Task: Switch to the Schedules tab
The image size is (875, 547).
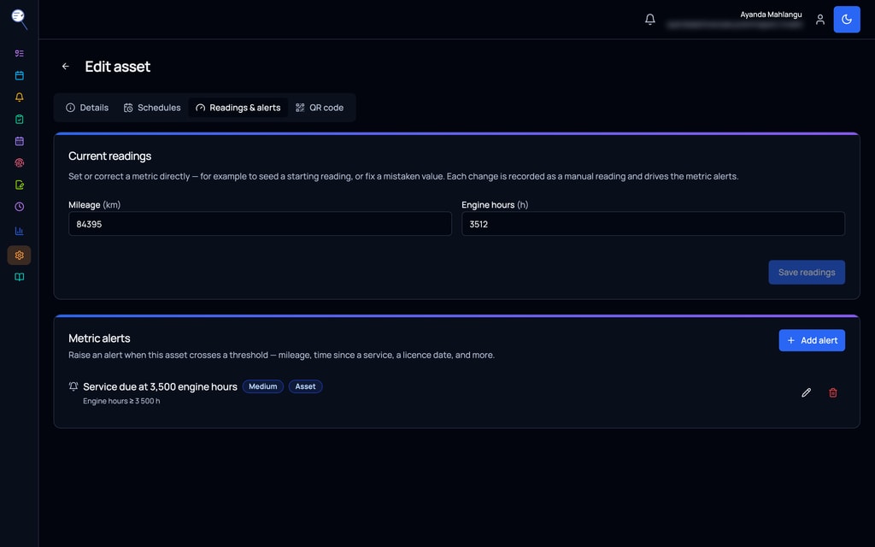Action: [x=152, y=108]
